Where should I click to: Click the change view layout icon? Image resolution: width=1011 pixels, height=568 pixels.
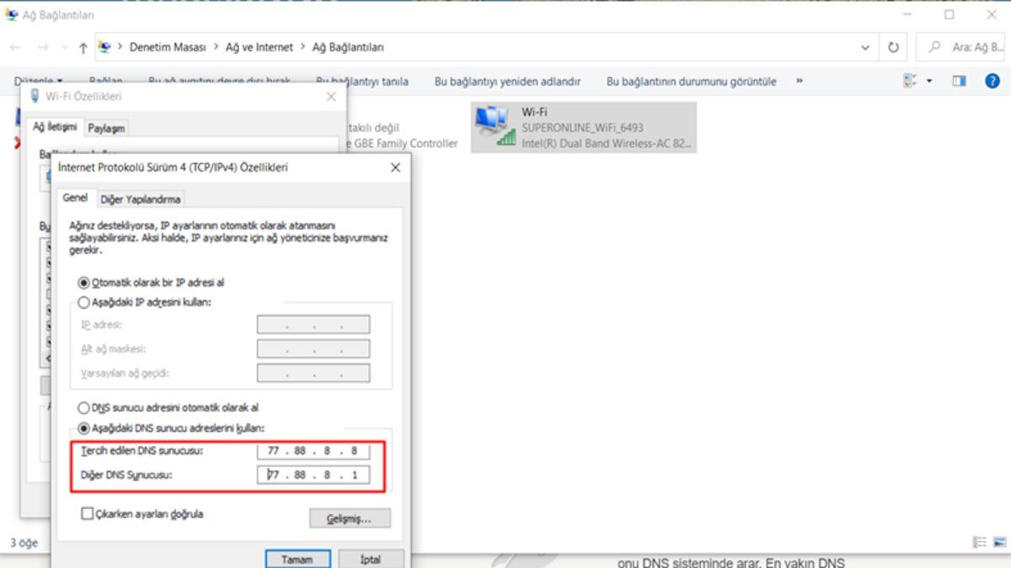[910, 82]
